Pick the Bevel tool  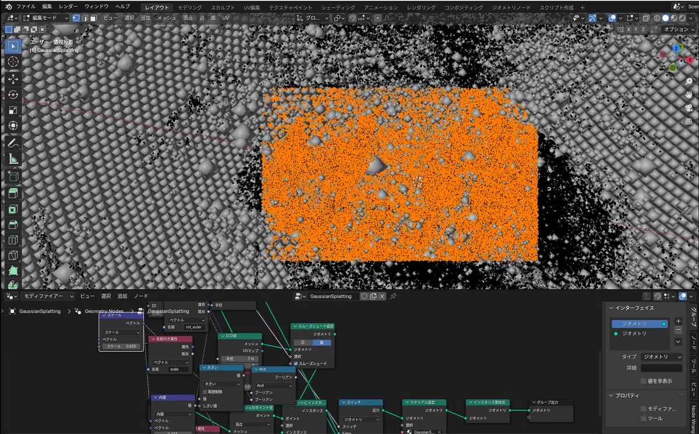click(13, 224)
